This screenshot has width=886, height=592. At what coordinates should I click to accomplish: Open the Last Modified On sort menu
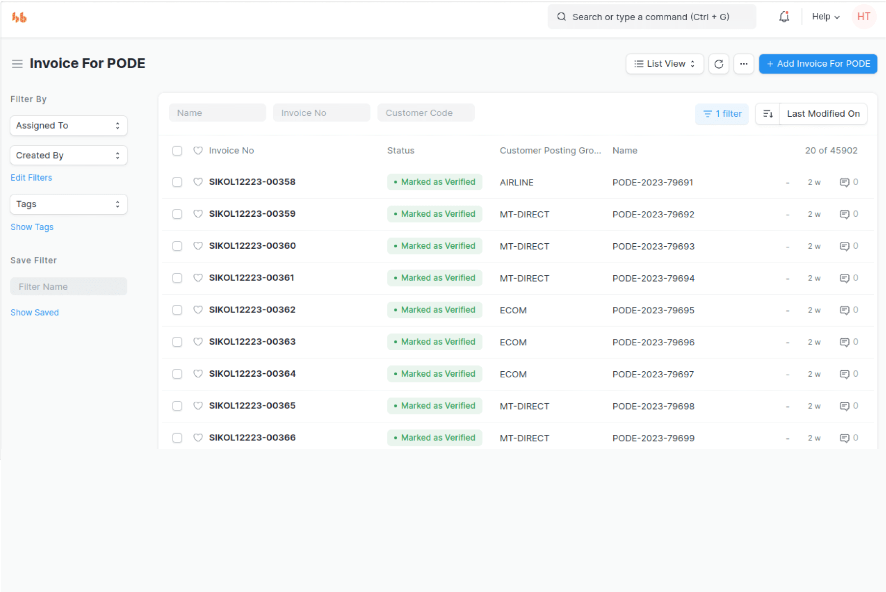[x=823, y=114]
